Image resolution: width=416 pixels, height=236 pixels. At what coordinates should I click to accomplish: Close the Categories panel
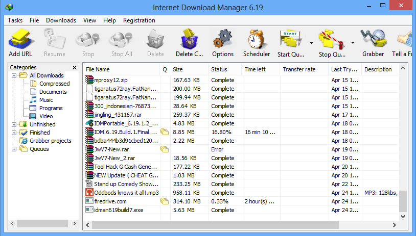pos(75,67)
